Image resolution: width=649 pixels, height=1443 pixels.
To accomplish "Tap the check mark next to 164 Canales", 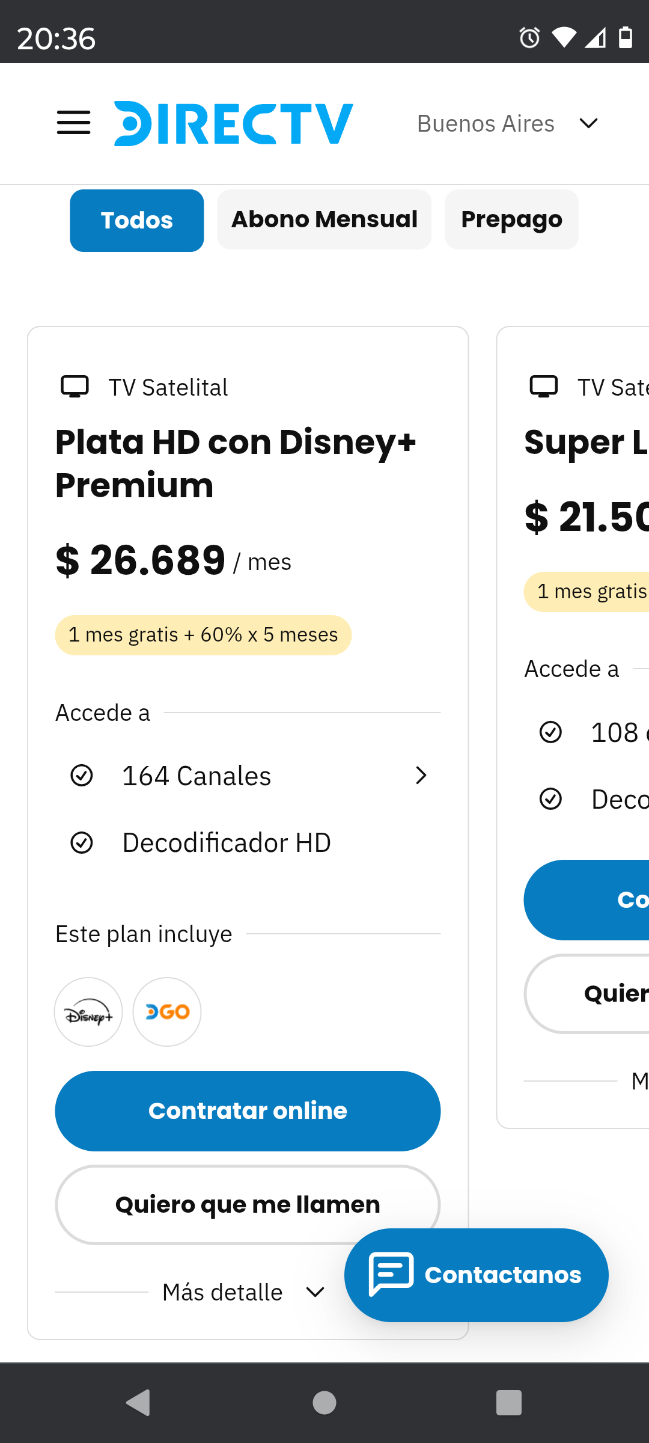I will click(82, 776).
